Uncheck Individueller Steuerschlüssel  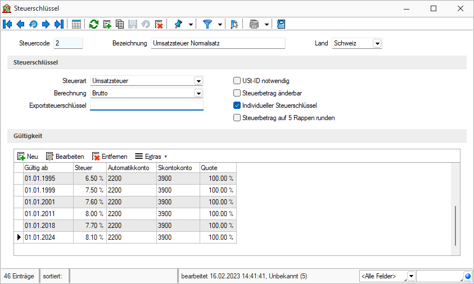pos(237,106)
